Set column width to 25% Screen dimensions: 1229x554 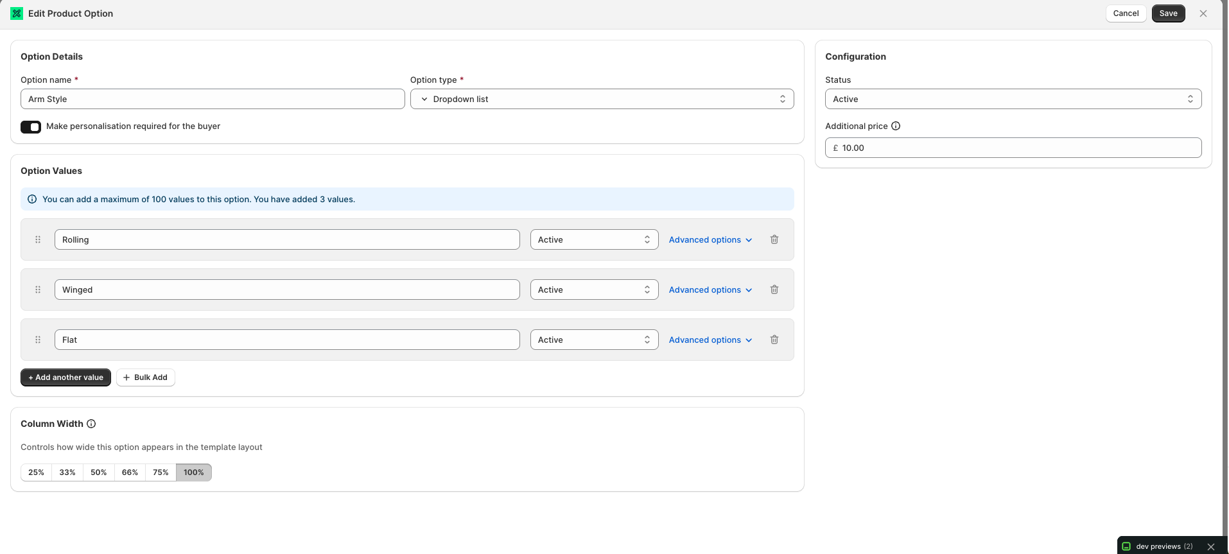click(x=36, y=472)
